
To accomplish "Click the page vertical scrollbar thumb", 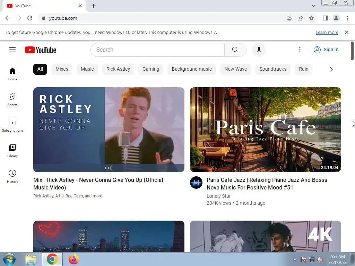I will [x=352, y=51].
